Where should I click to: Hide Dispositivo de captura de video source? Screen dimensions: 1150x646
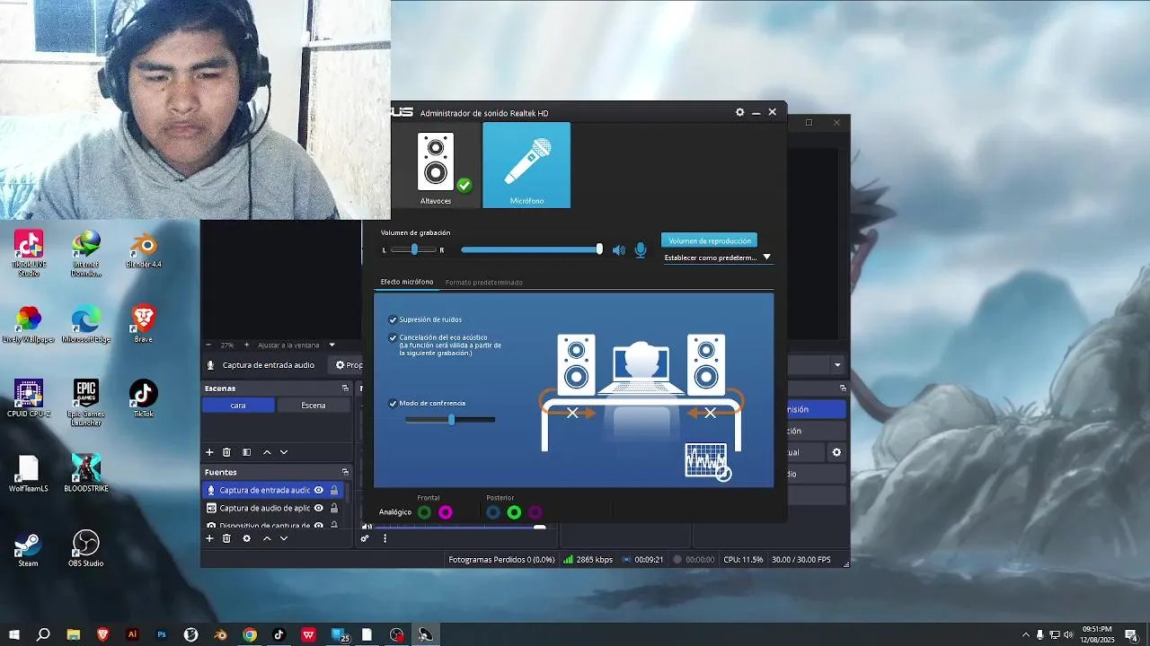(x=318, y=526)
